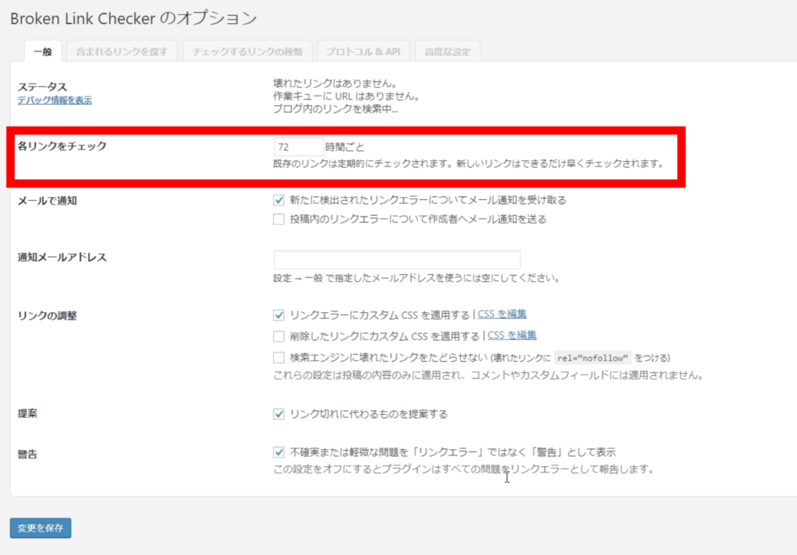Click the 提案 label
Image resolution: width=797 pixels, height=555 pixels.
point(27,413)
